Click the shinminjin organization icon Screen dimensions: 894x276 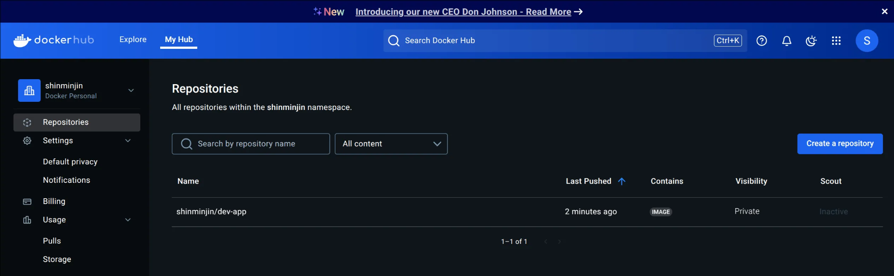point(29,90)
